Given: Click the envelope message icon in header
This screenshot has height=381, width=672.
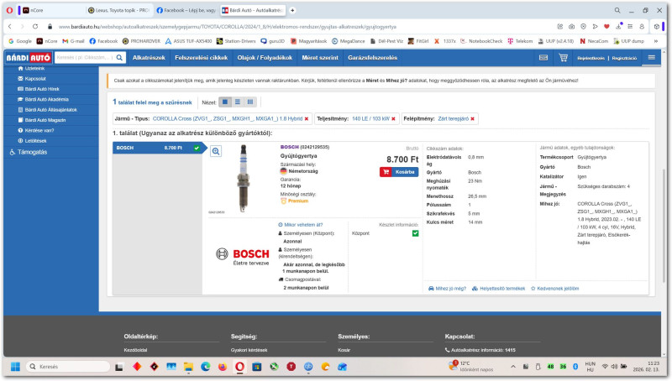Looking at the screenshot, I should click(x=543, y=58).
